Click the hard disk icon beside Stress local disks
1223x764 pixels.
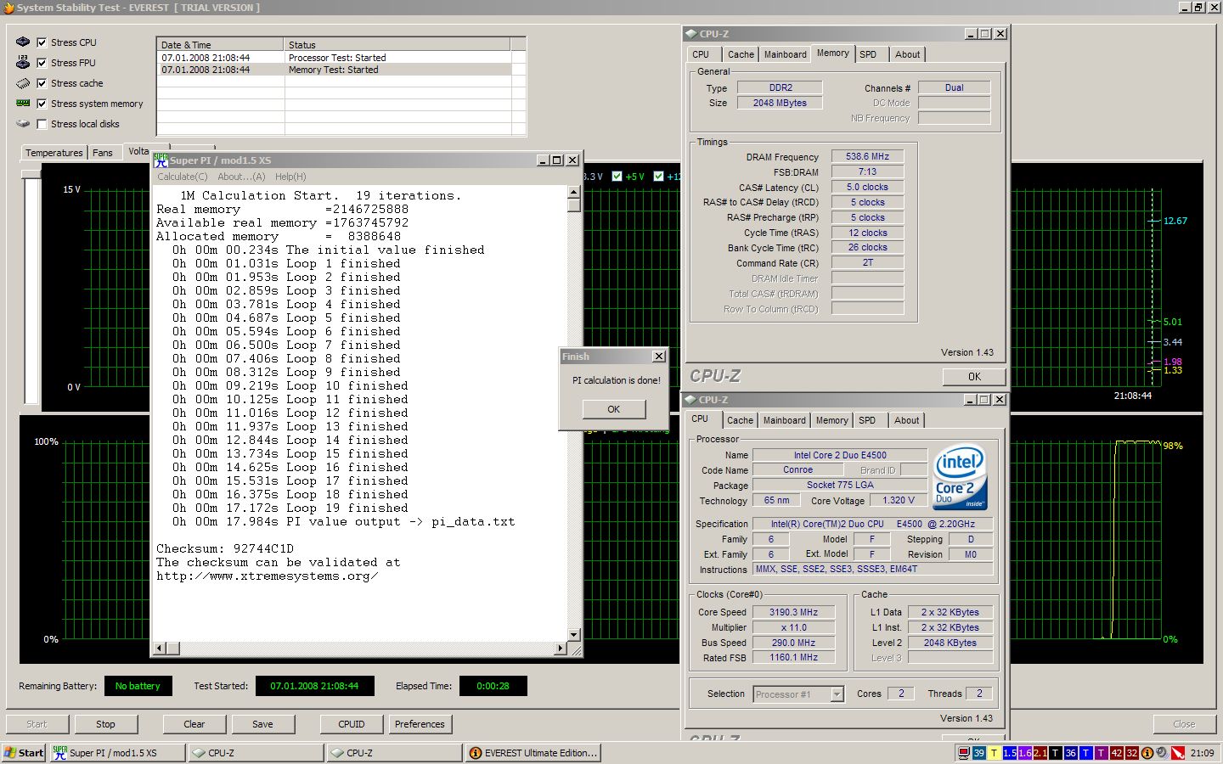[23, 123]
